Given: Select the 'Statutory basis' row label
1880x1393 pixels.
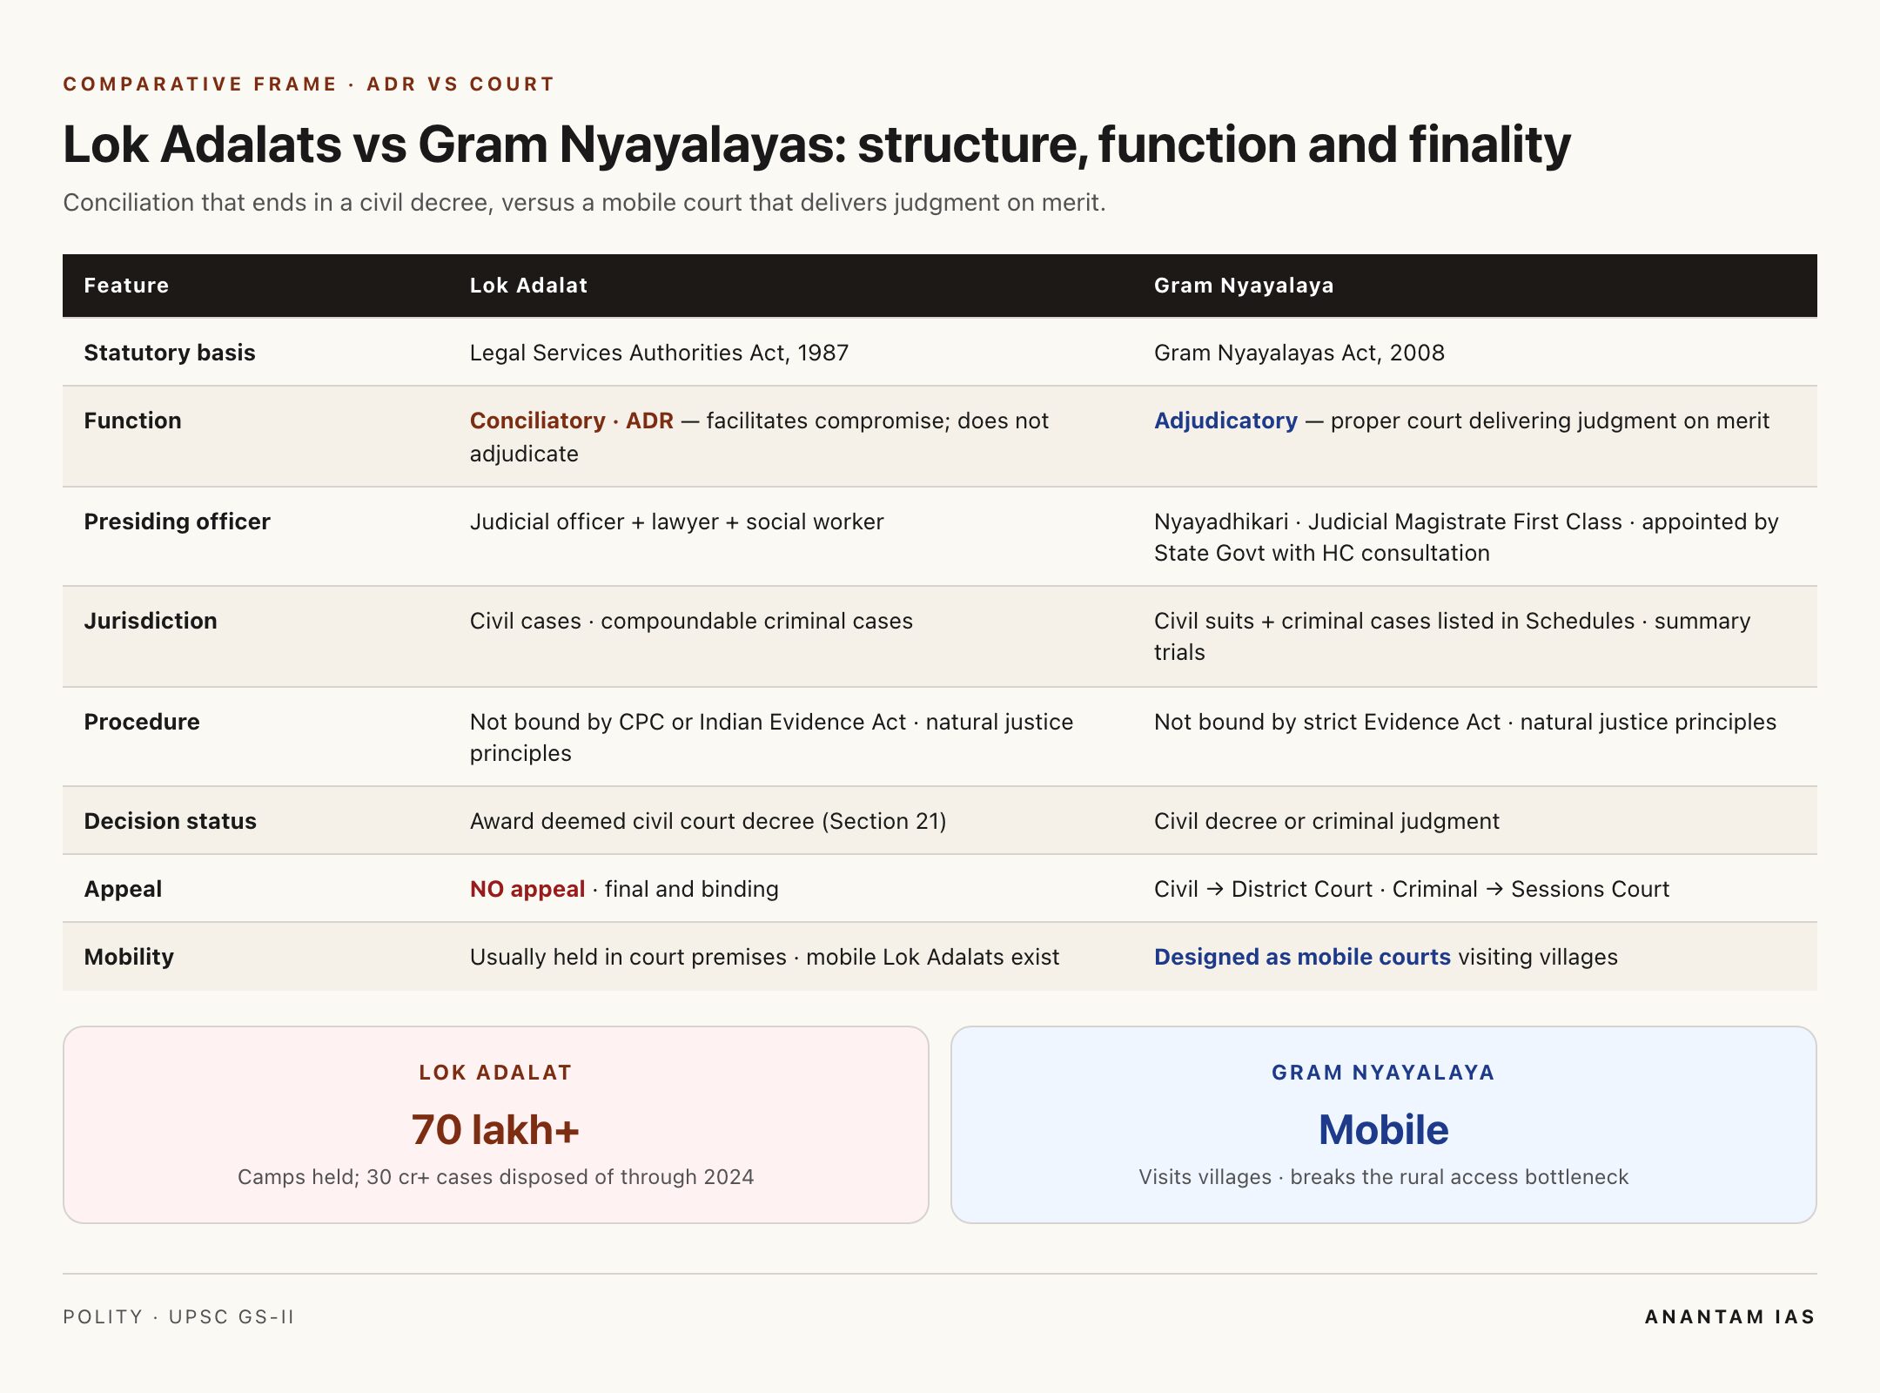Looking at the screenshot, I should point(170,353).
